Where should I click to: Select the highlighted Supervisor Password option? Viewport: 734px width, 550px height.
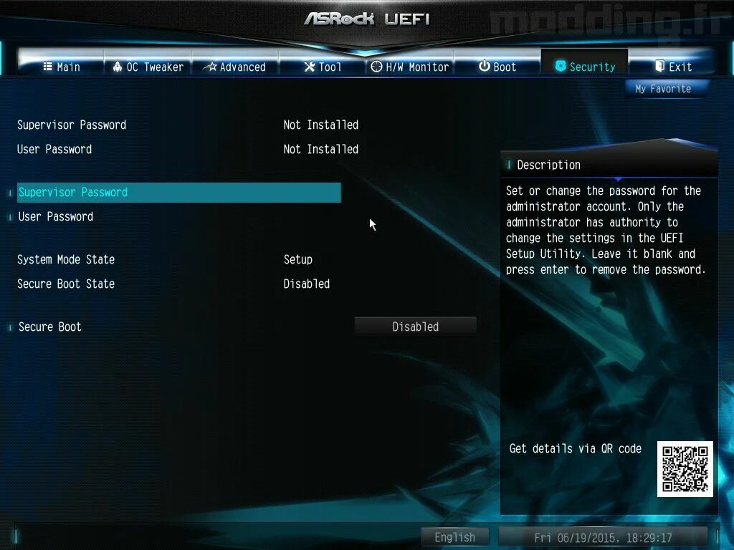[x=179, y=192]
